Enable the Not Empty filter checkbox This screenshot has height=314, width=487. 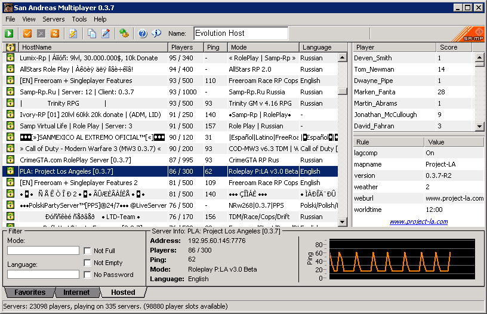tap(87, 263)
